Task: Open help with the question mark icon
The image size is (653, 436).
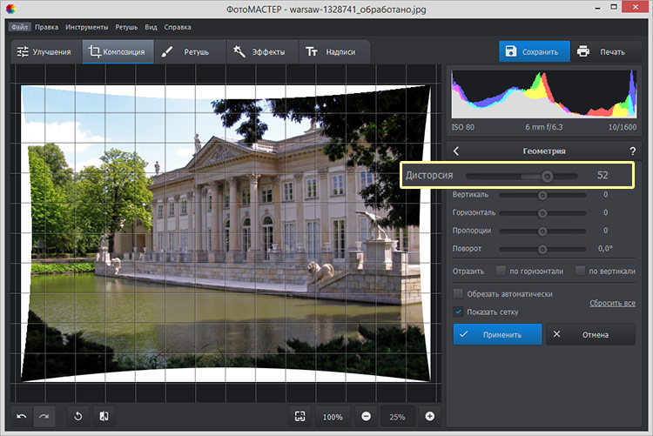Action: tap(632, 151)
